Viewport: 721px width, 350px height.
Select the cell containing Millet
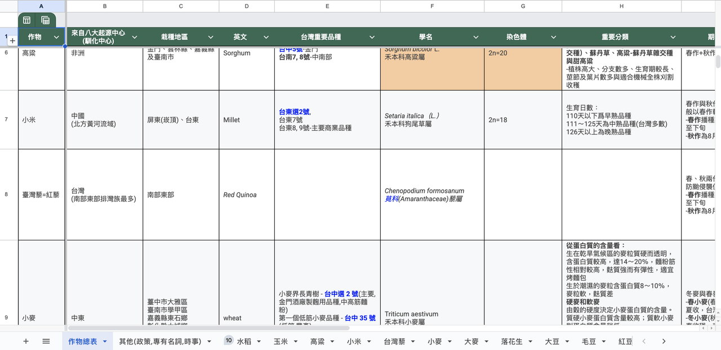(x=247, y=120)
